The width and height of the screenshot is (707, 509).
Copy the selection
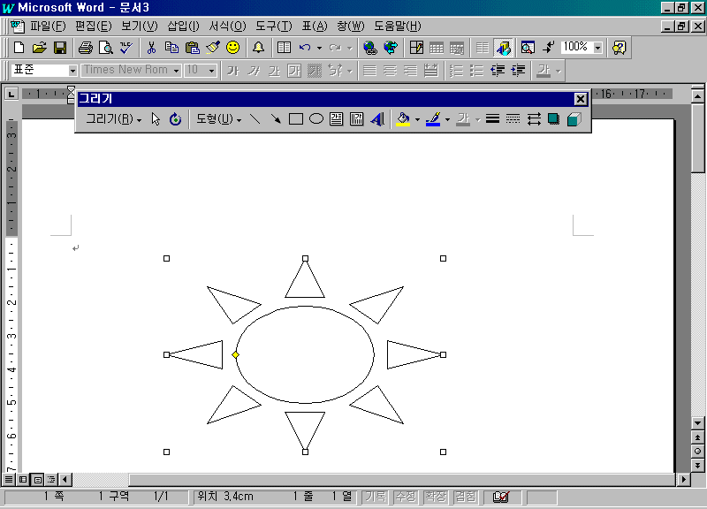pos(171,48)
